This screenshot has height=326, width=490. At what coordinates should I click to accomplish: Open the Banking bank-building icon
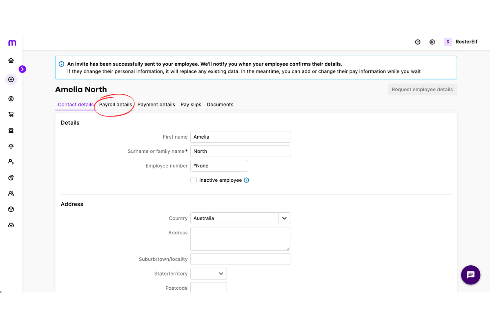(11, 130)
